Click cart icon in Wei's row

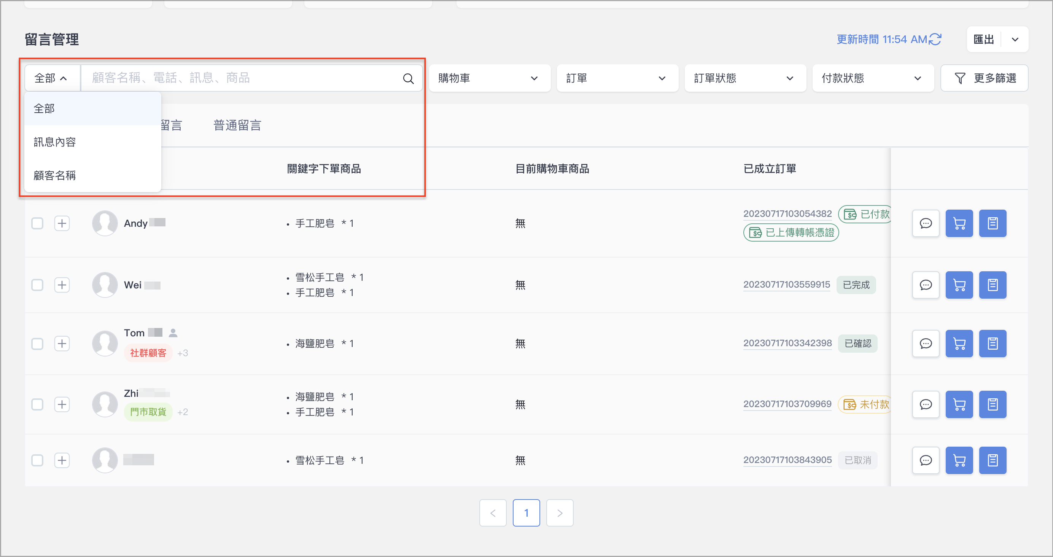point(959,285)
